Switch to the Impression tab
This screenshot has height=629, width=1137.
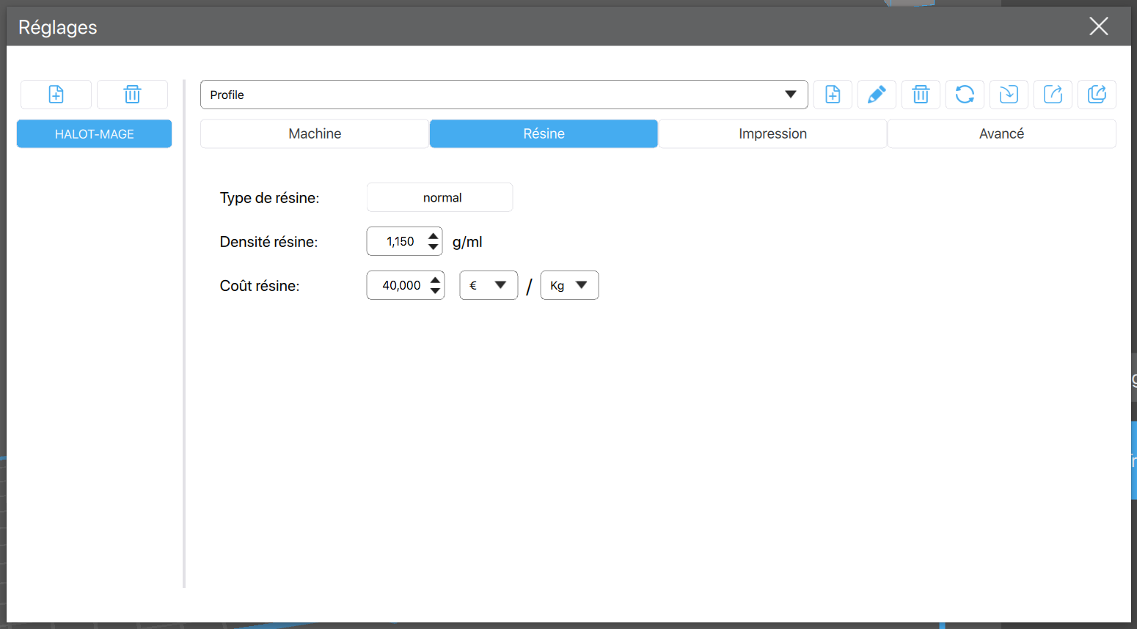point(772,133)
